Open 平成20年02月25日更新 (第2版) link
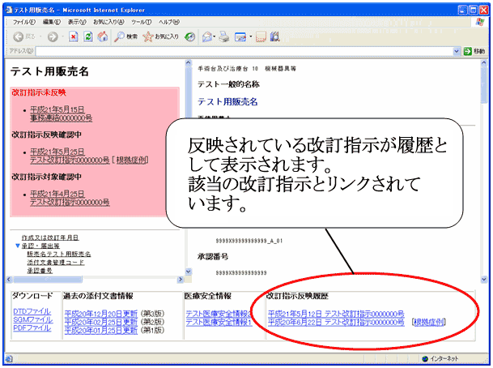This screenshot has height=368, width=493. pos(101,322)
